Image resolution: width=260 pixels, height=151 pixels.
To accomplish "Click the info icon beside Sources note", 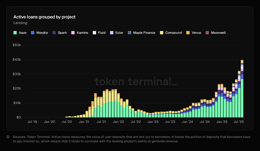I will (8, 137).
